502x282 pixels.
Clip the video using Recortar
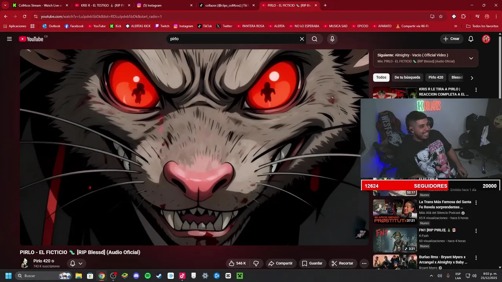point(342,263)
